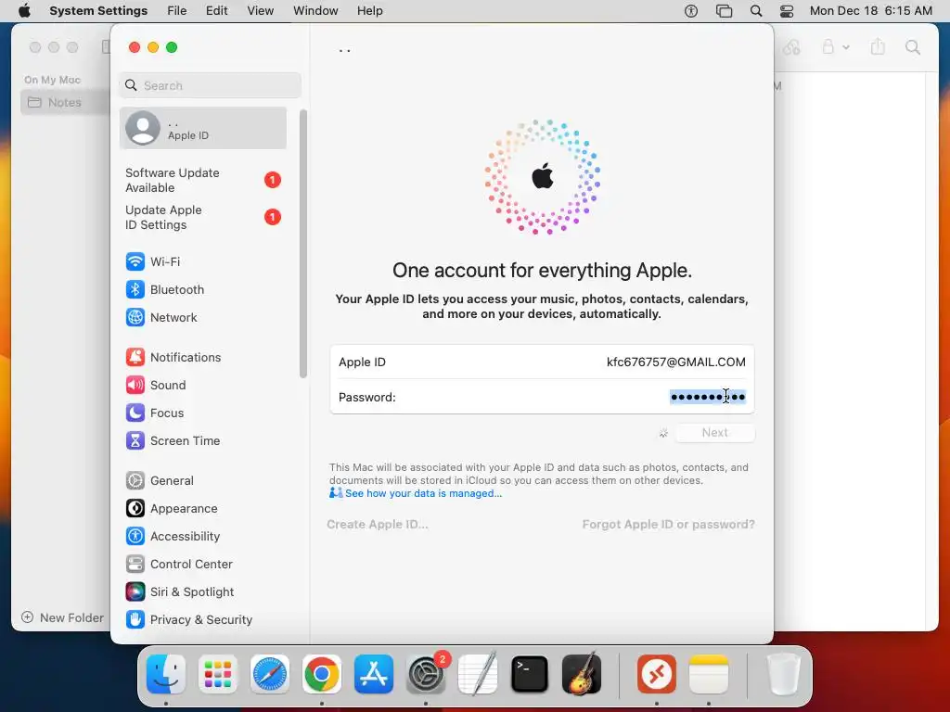Open See how your data is managed link
Screen dimensions: 950x712
coord(423,493)
